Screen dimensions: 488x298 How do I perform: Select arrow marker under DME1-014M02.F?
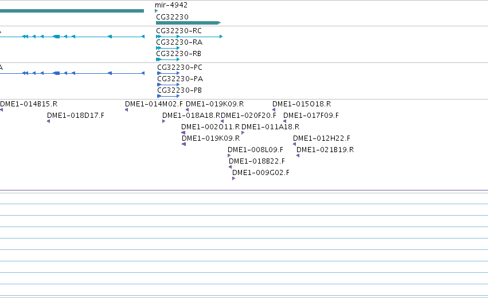click(x=126, y=110)
